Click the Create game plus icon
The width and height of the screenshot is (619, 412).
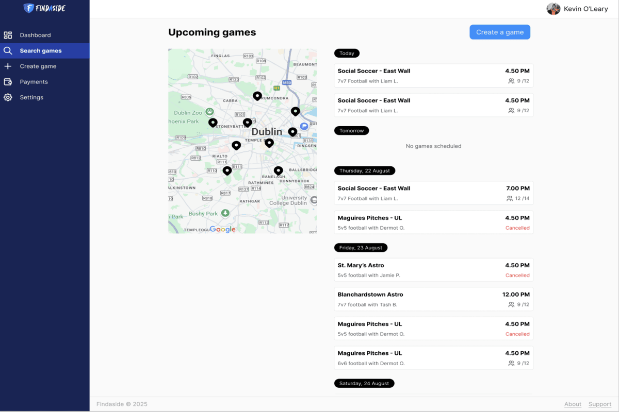point(8,66)
